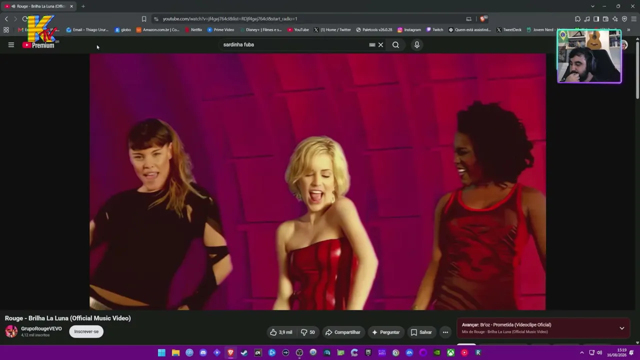
Task: Open the globo bookmark
Action: point(123,30)
